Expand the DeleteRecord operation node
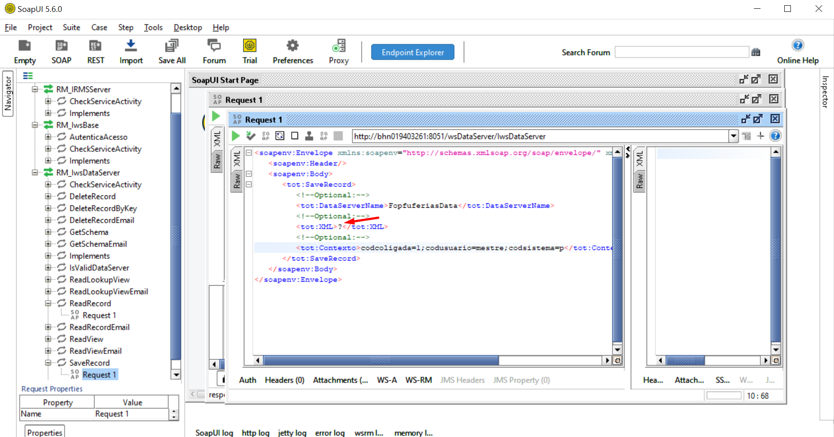The width and height of the screenshot is (834, 437). [48, 196]
